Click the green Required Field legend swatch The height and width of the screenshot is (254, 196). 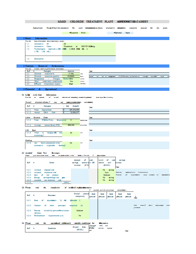75,33
